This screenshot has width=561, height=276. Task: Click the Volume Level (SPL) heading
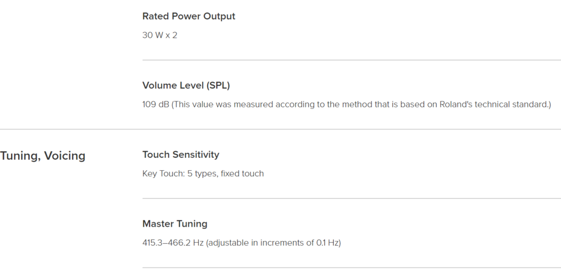tap(186, 85)
